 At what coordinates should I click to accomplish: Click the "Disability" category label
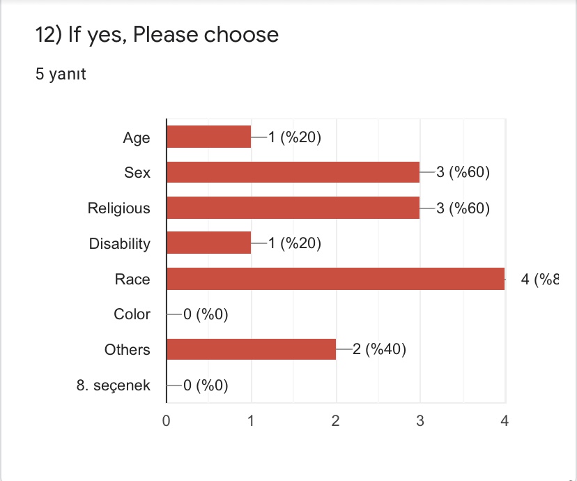pyautogui.click(x=119, y=243)
